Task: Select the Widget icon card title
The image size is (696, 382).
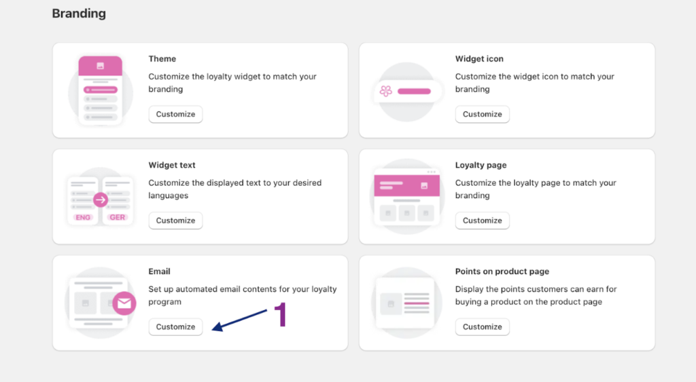Action: point(479,59)
